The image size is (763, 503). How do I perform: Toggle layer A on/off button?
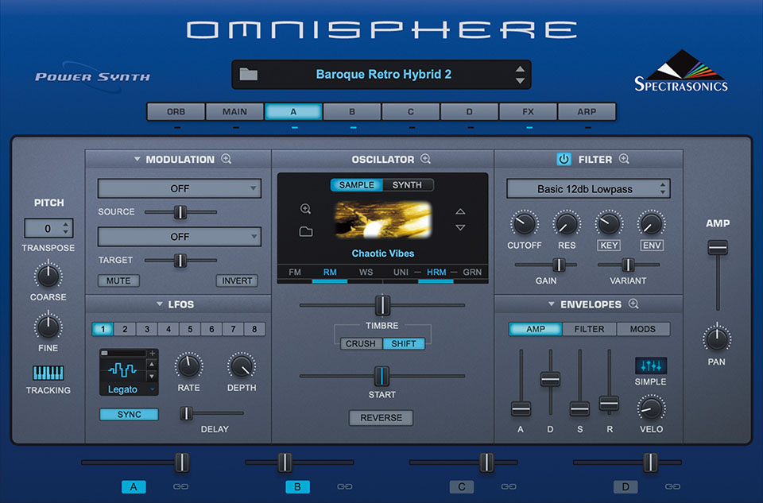[x=134, y=486]
